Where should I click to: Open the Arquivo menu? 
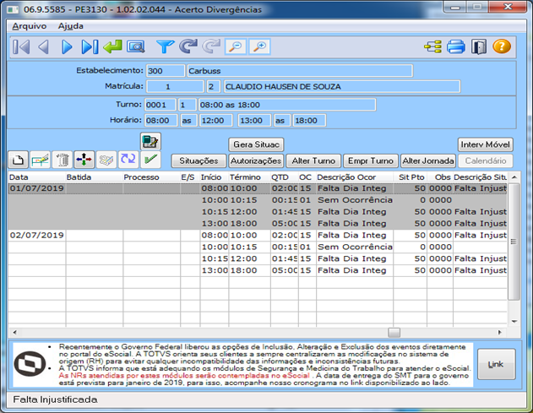pyautogui.click(x=30, y=26)
